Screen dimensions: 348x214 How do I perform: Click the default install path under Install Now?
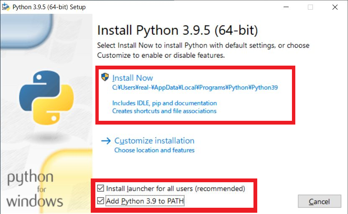[x=195, y=87]
